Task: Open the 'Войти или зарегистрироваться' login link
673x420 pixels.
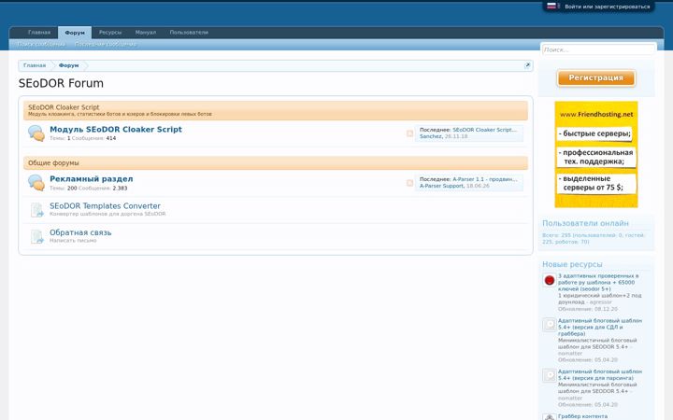Action: 607,7
